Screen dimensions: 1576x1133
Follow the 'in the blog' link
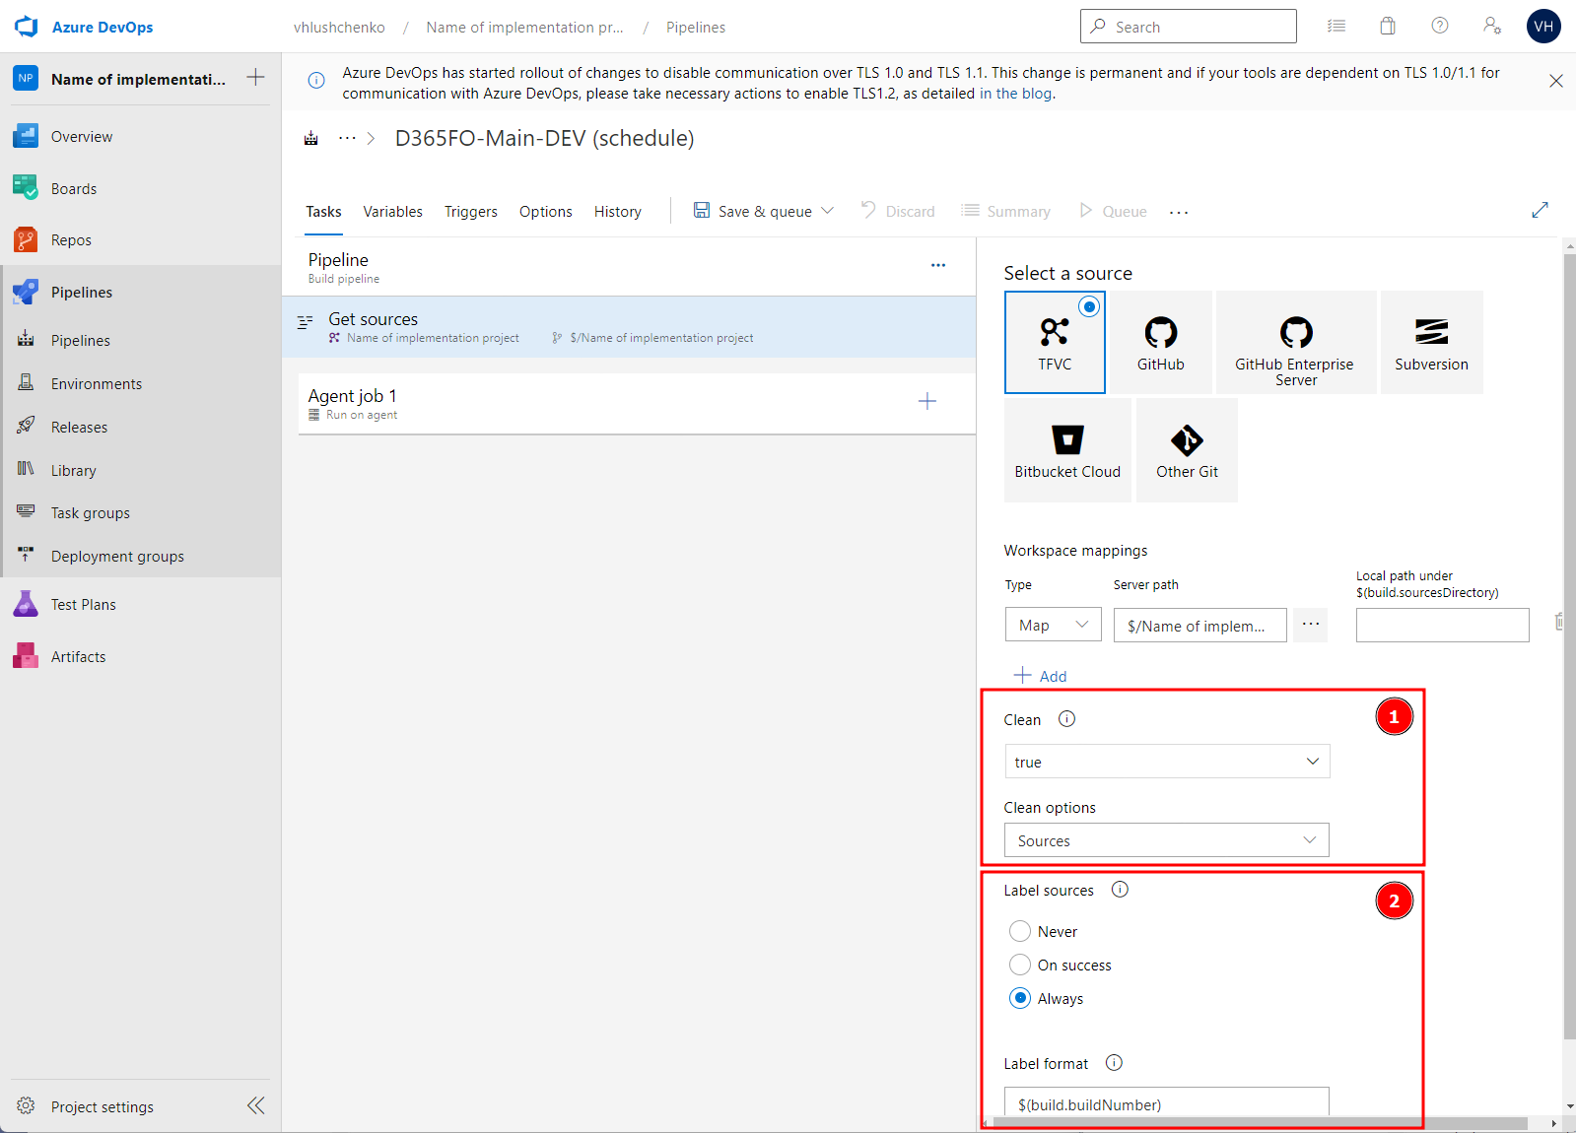coord(1015,94)
